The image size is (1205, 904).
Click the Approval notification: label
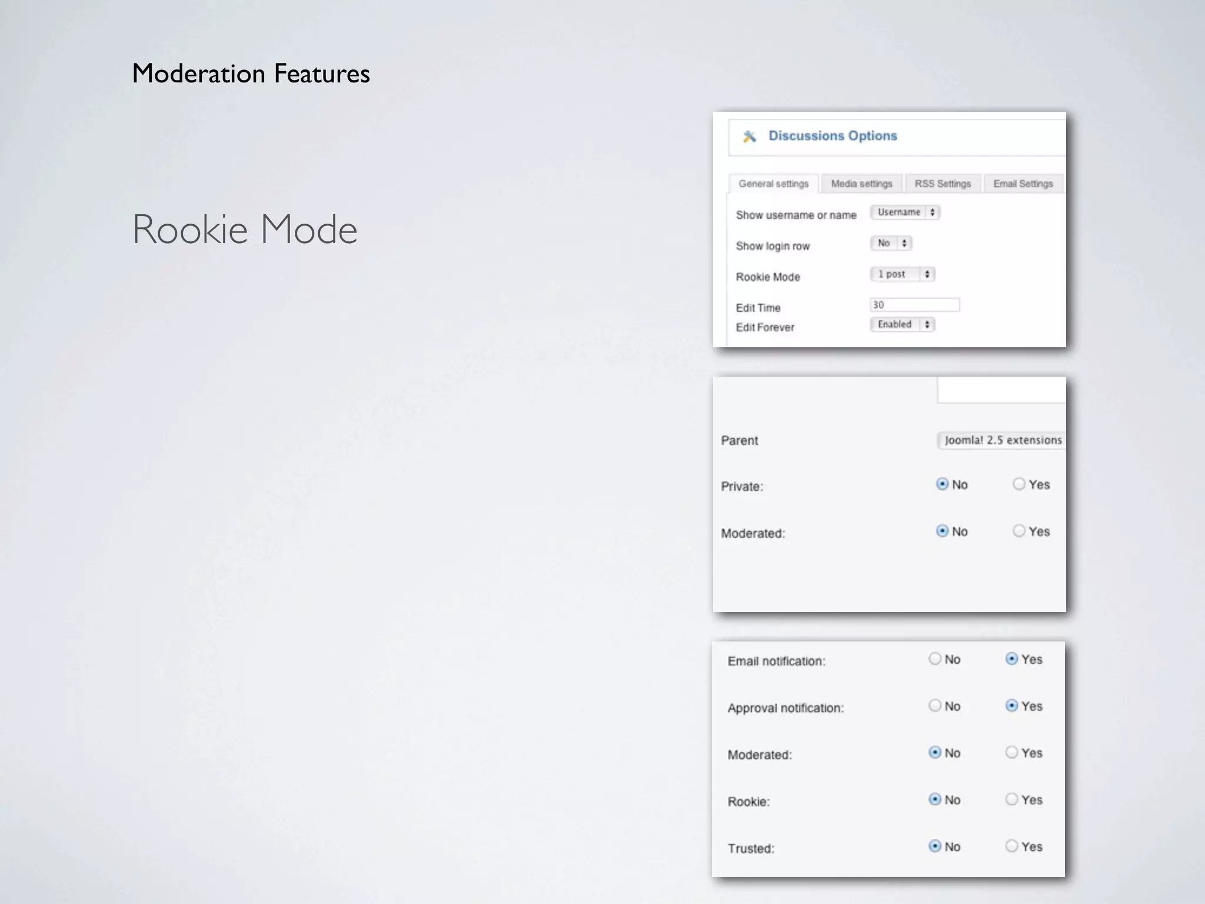click(x=785, y=708)
